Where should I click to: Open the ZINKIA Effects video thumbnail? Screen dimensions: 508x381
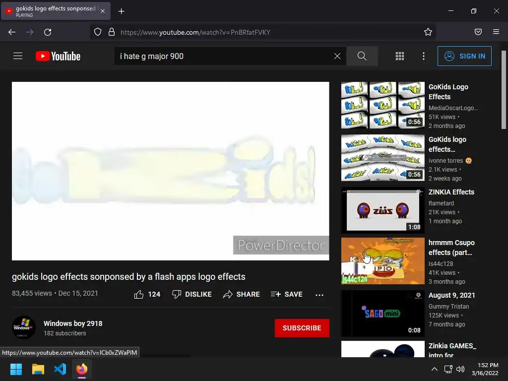(x=382, y=210)
